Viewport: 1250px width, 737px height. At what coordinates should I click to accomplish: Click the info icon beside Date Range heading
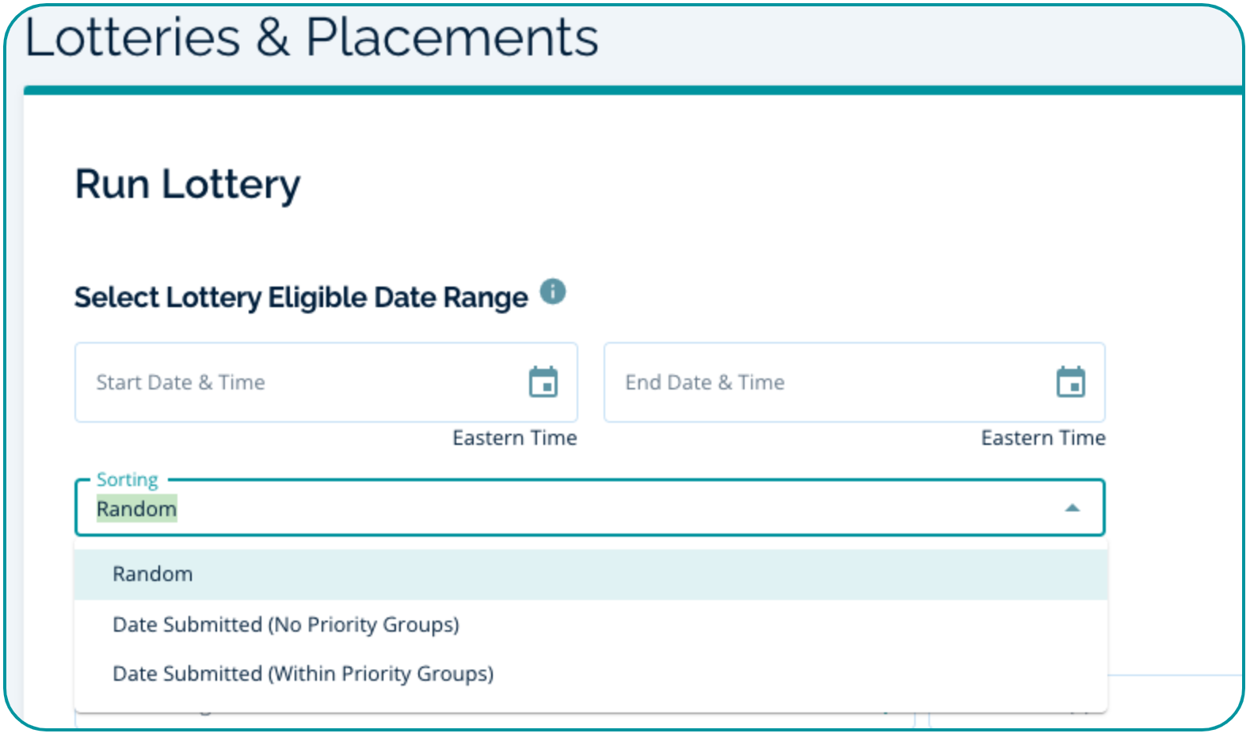pyautogui.click(x=553, y=291)
